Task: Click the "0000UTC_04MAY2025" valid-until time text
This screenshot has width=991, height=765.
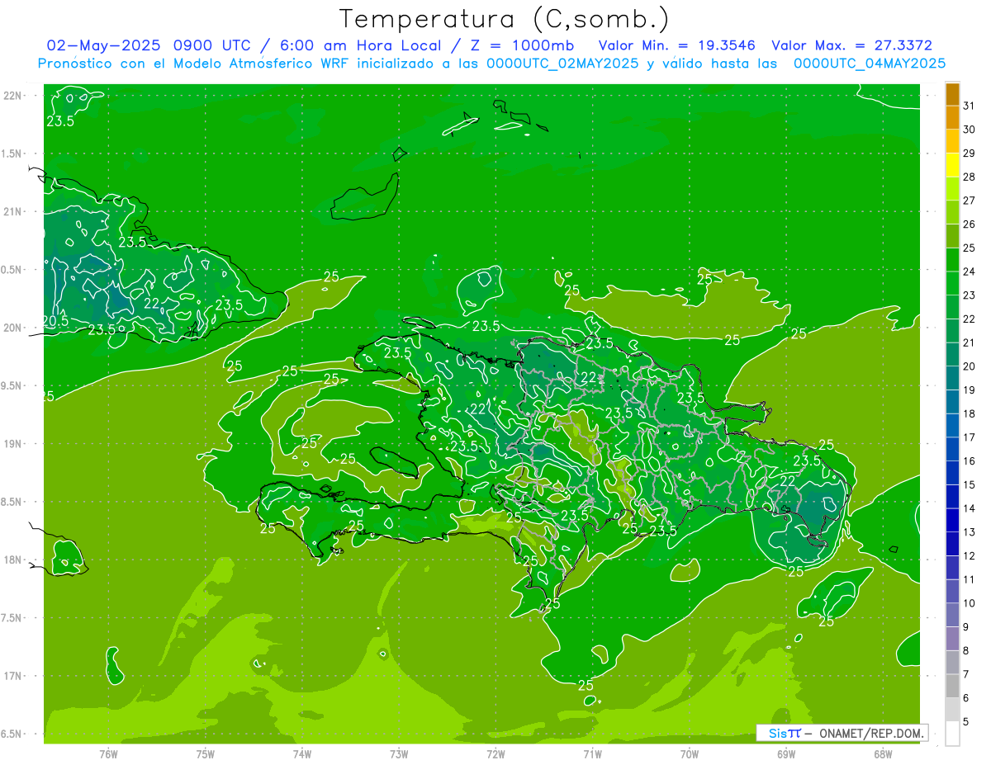Action: pyautogui.click(x=869, y=63)
